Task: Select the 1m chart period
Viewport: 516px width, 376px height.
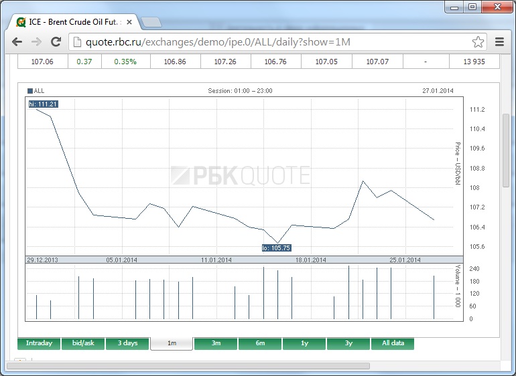Action: point(172,343)
